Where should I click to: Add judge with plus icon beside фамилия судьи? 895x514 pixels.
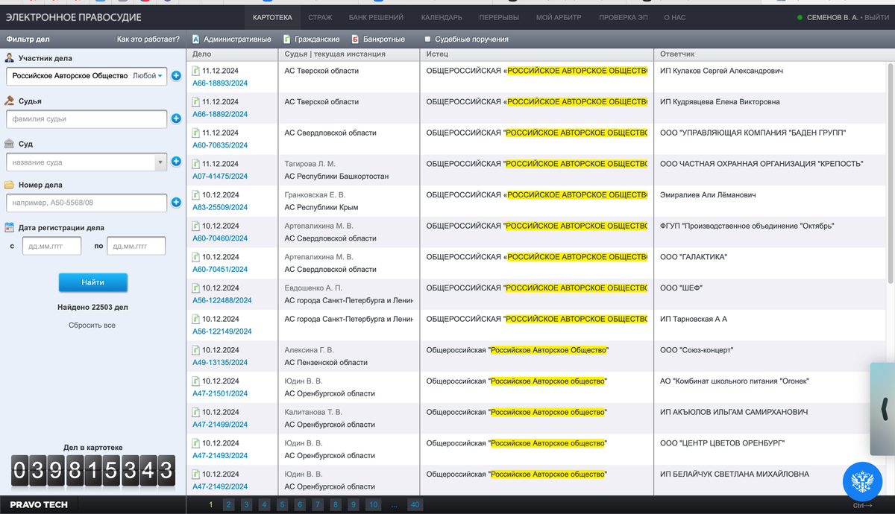[176, 118]
